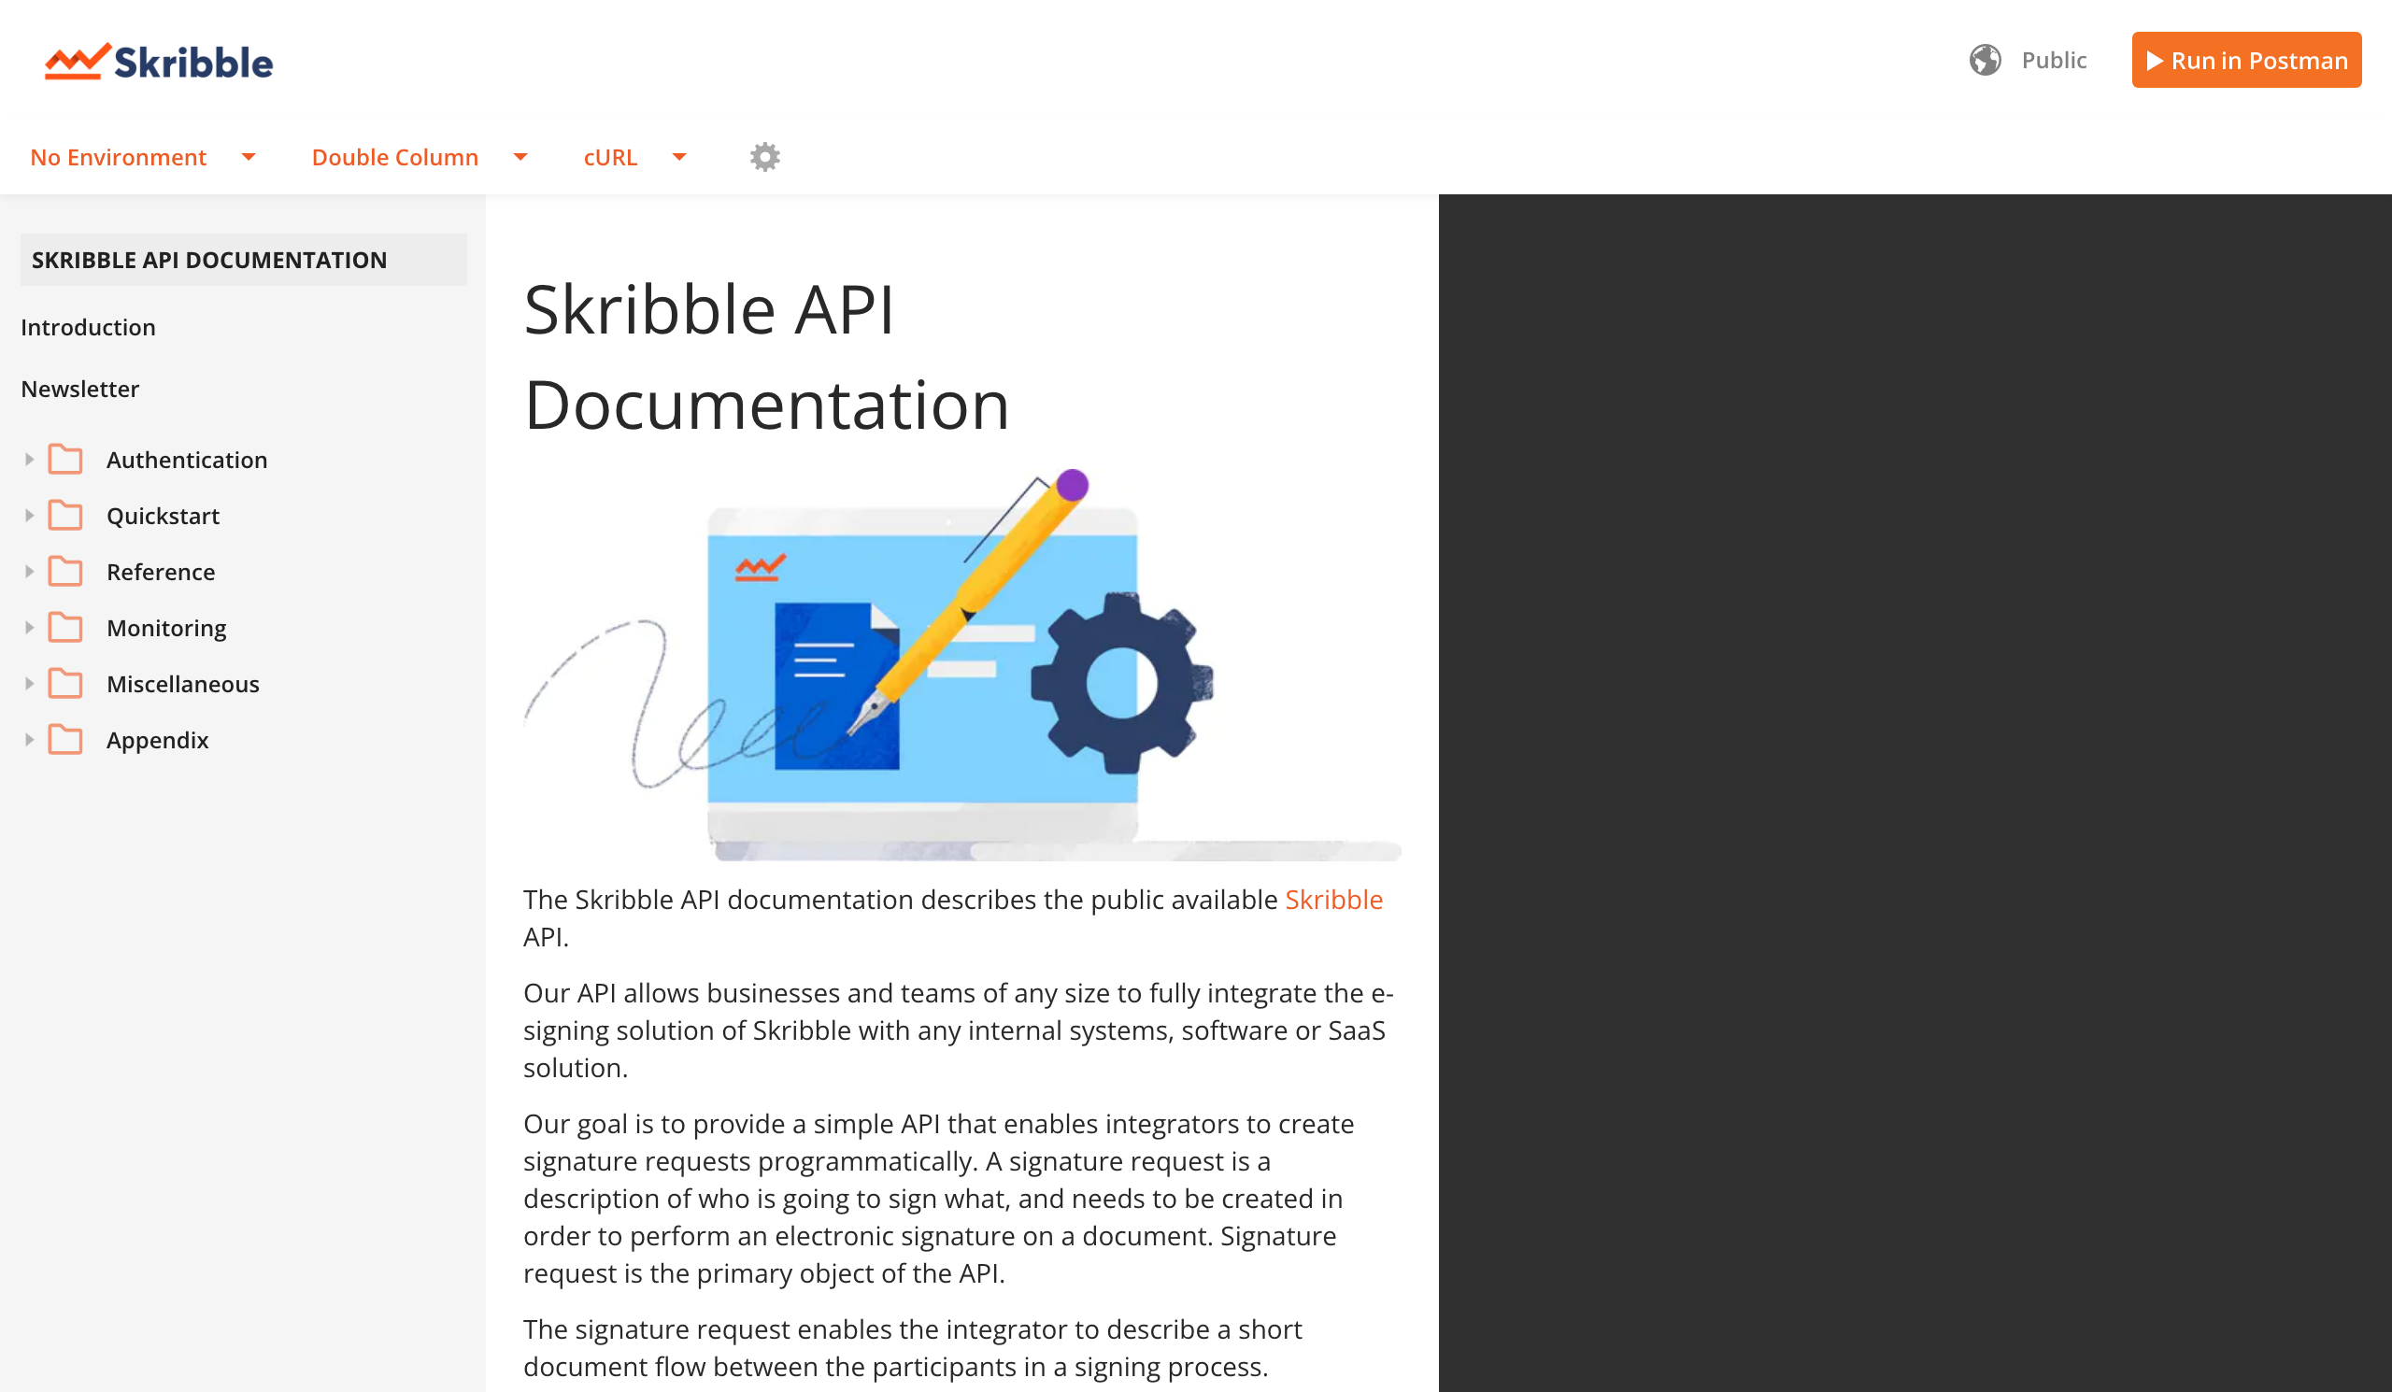Run the collection in Postman
This screenshot has height=1392, width=2392.
click(2246, 60)
